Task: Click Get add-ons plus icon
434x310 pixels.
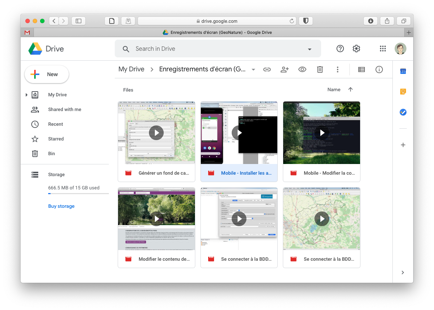Action: [x=403, y=145]
